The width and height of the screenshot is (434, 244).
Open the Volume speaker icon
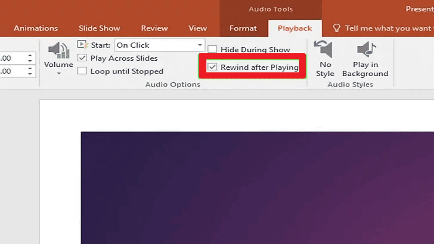click(x=59, y=51)
